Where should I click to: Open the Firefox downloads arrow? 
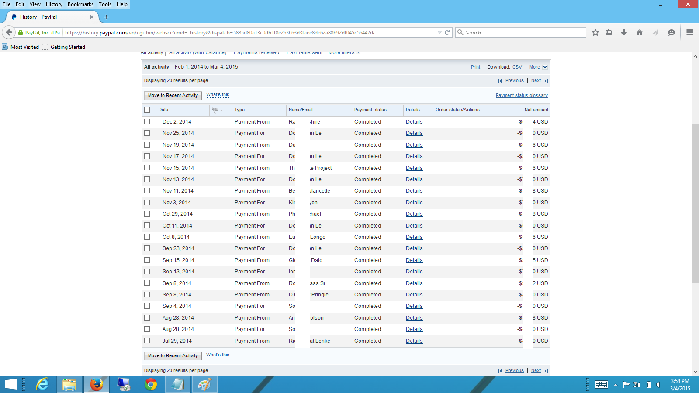click(624, 33)
